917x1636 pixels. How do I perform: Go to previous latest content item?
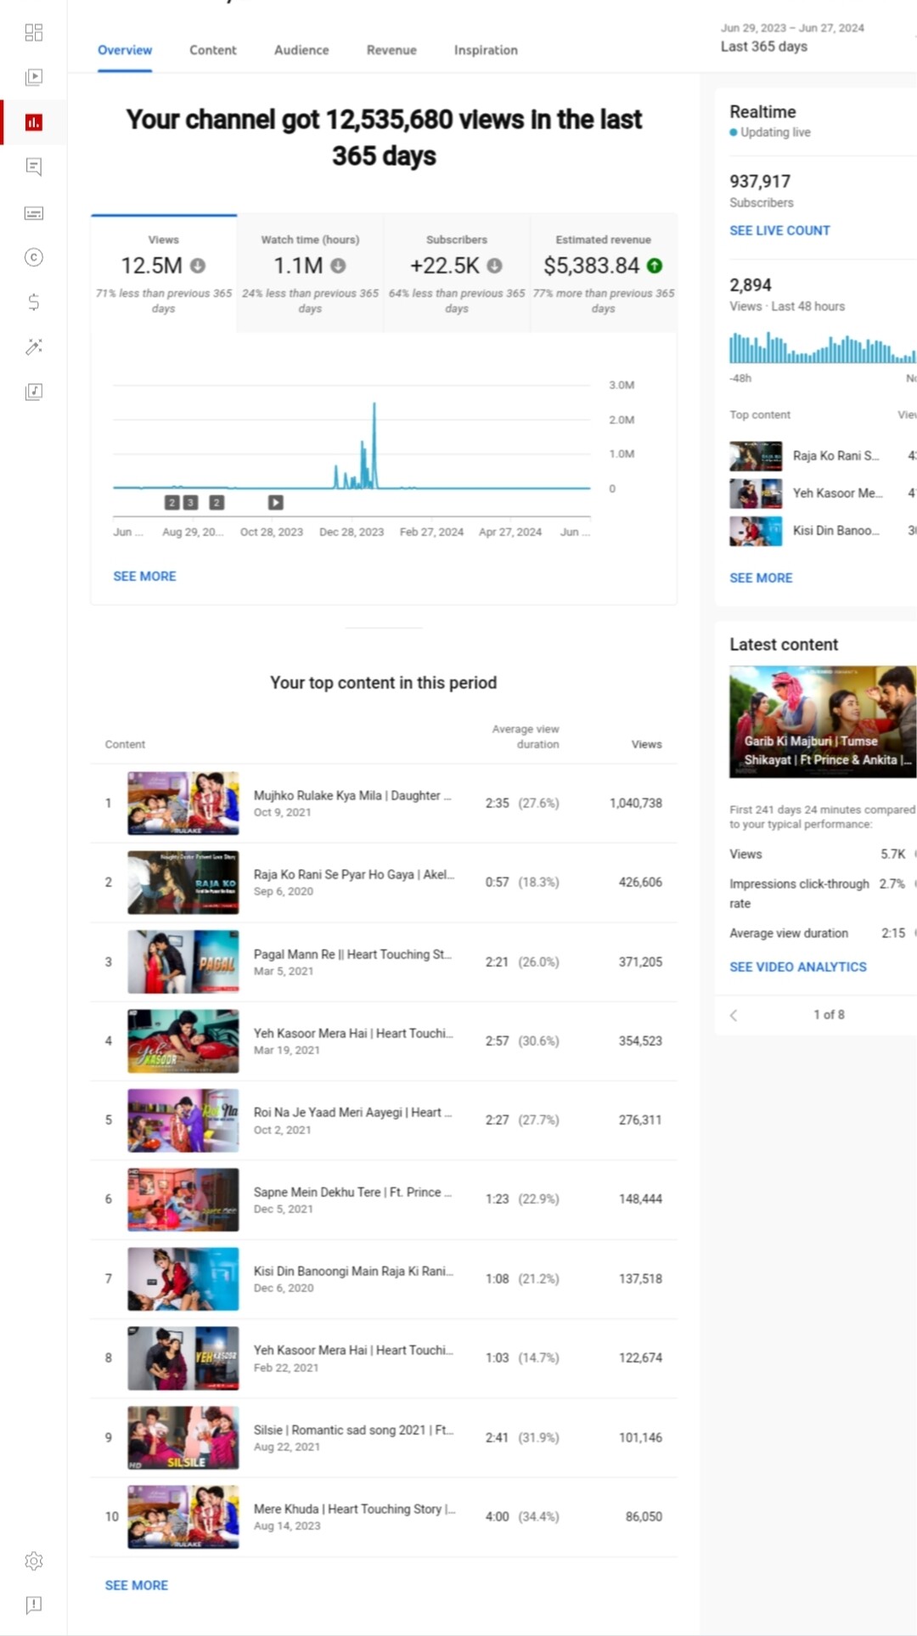pos(734,1015)
